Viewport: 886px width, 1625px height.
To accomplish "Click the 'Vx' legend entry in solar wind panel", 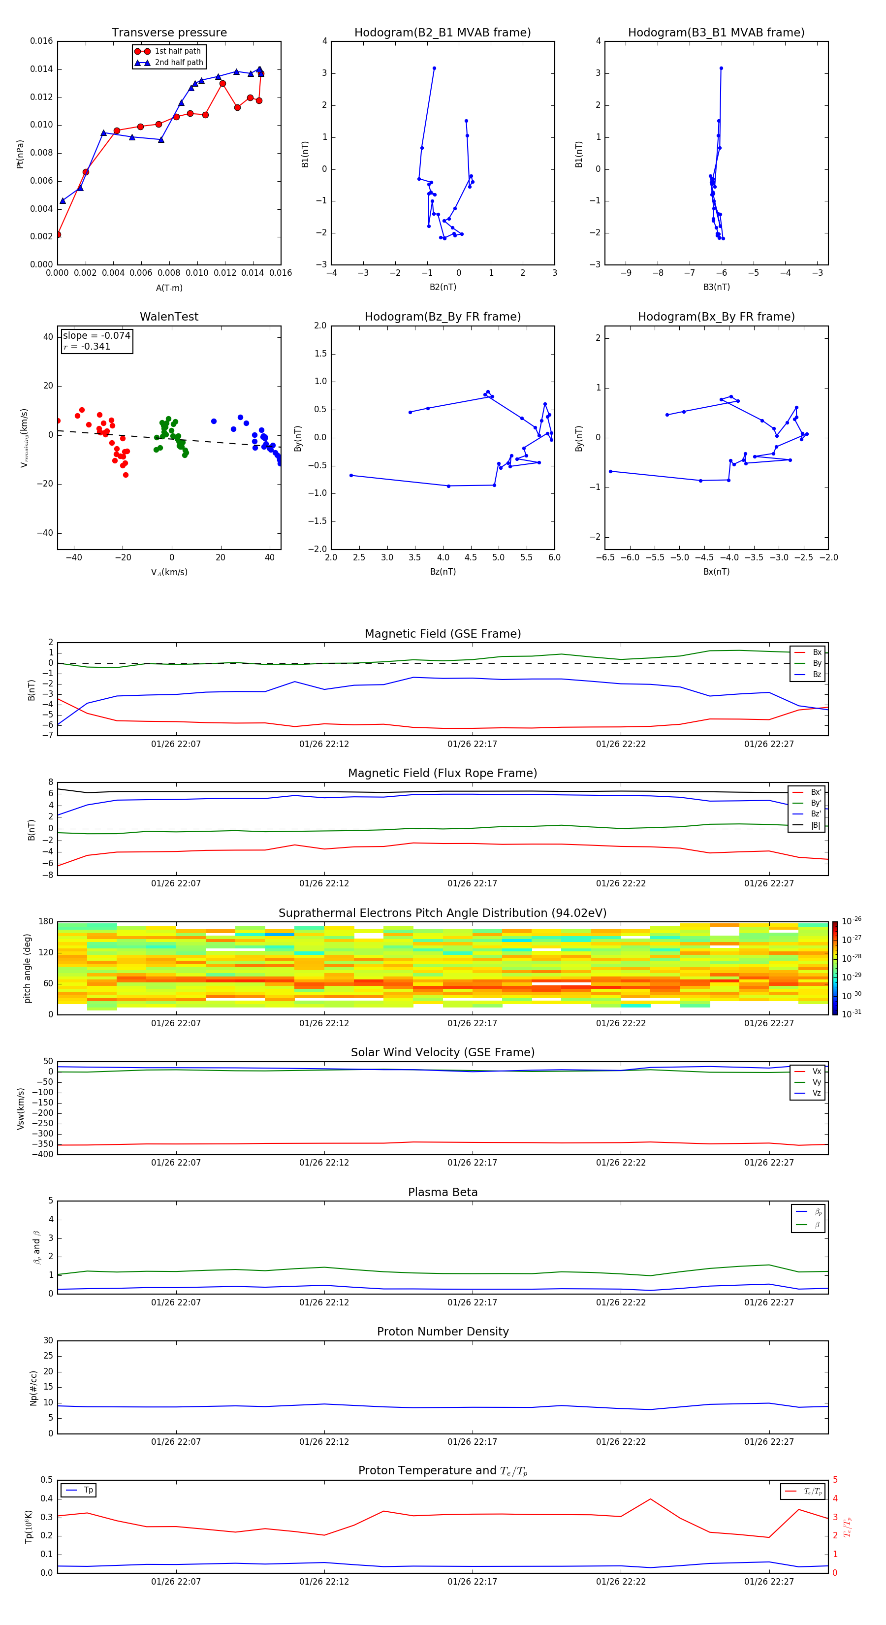I will click(808, 1071).
